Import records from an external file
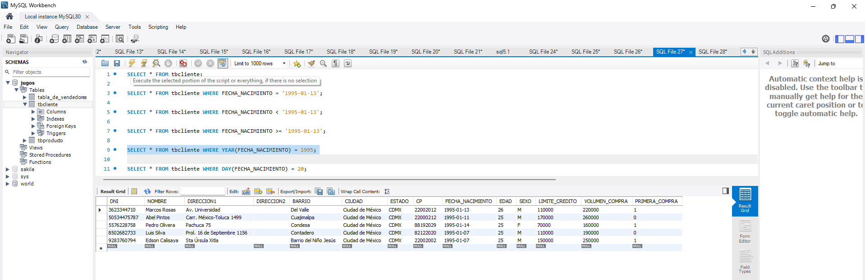This screenshot has height=280, width=865. click(x=331, y=191)
